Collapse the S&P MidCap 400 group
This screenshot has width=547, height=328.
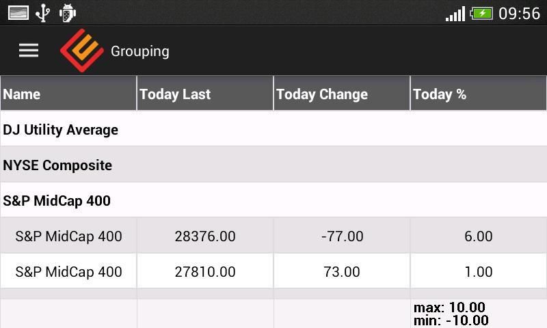pos(57,201)
